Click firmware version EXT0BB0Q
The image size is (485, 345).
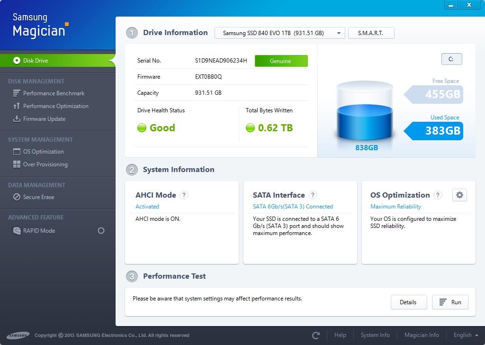click(208, 77)
